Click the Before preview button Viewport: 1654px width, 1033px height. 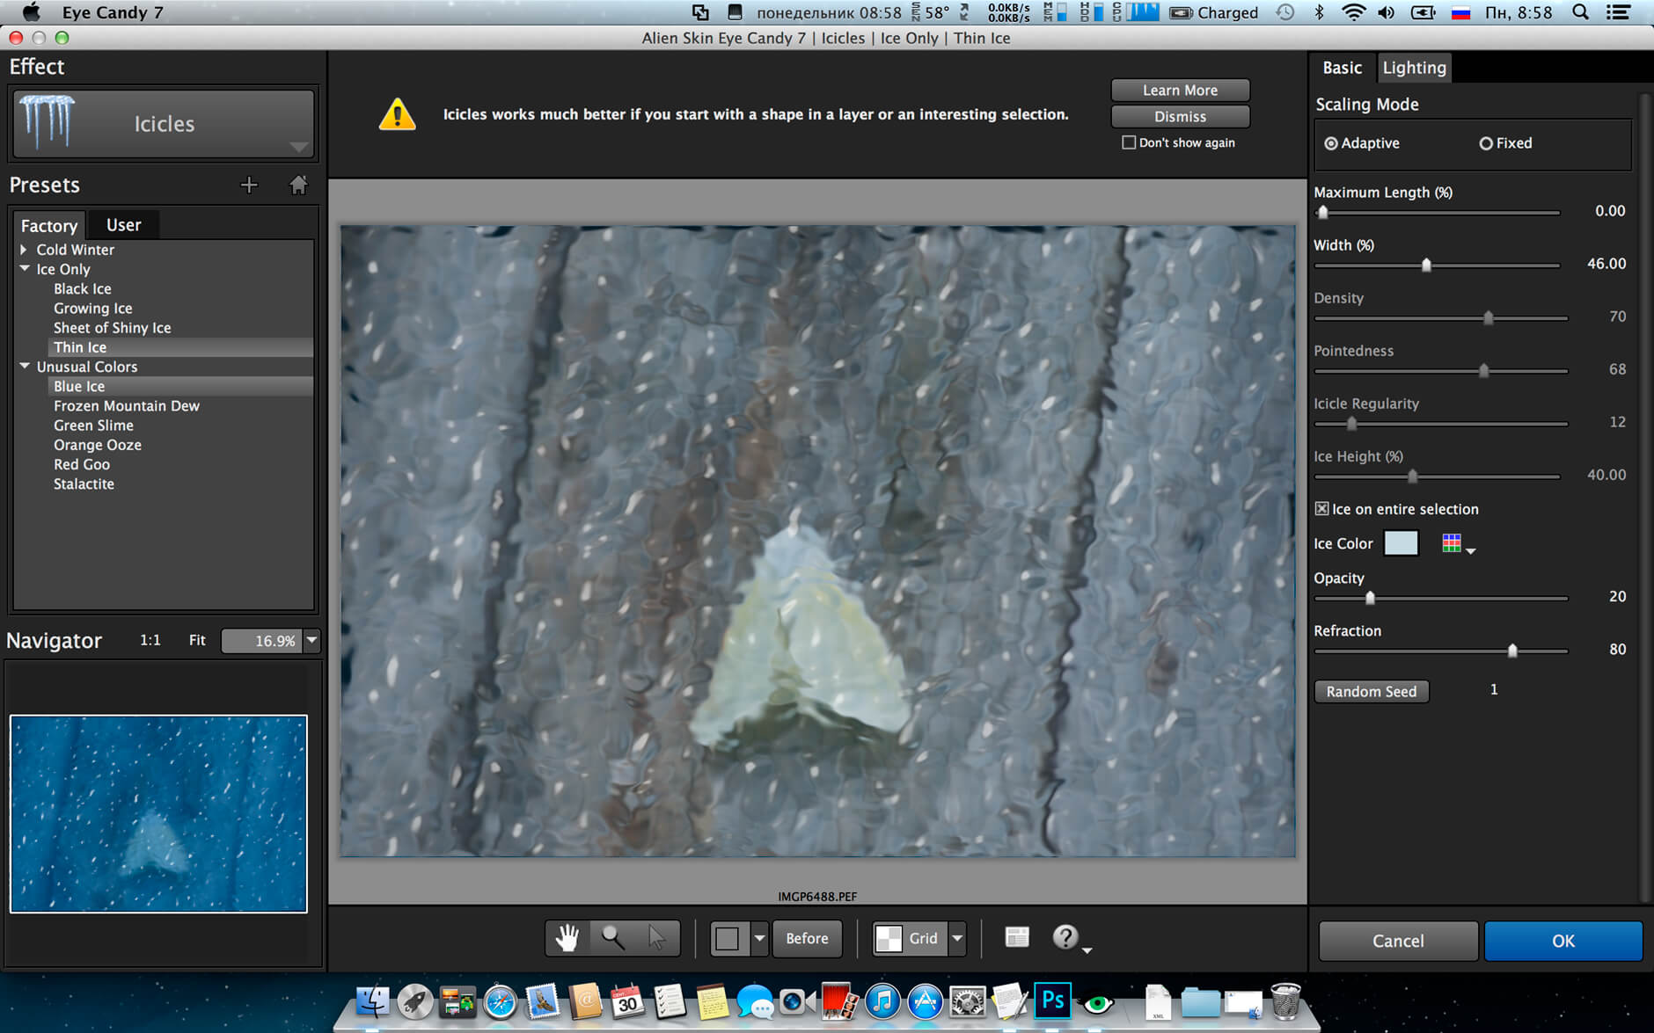pos(807,938)
